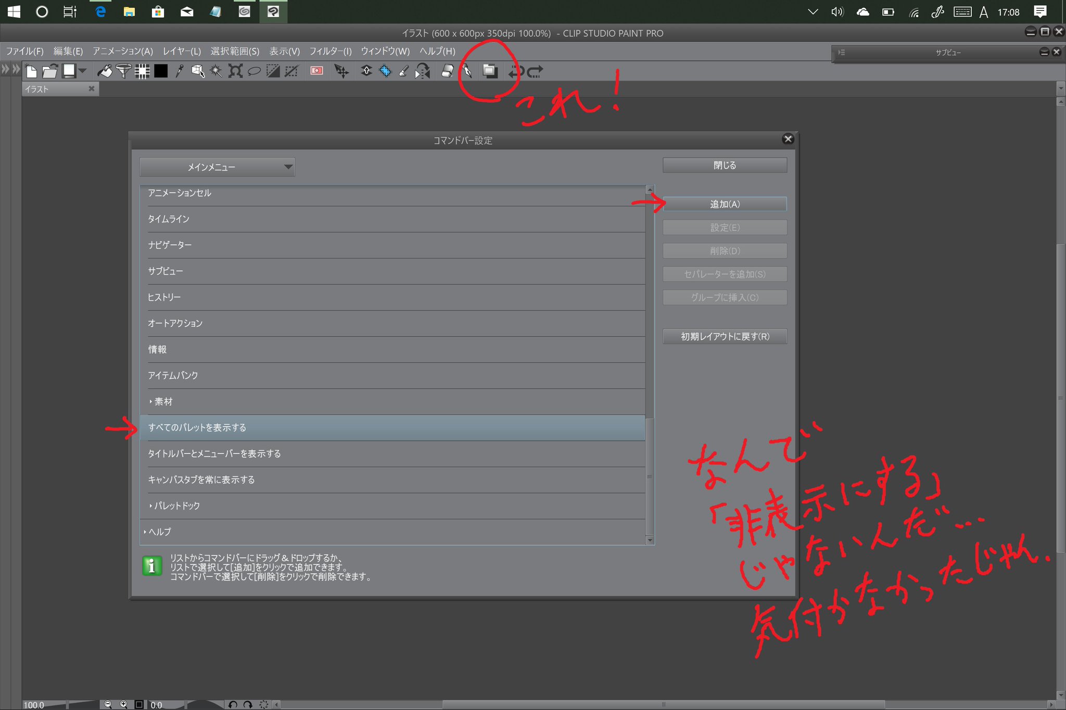Select the brush icon in command bar
The height and width of the screenshot is (710, 1066).
point(403,71)
